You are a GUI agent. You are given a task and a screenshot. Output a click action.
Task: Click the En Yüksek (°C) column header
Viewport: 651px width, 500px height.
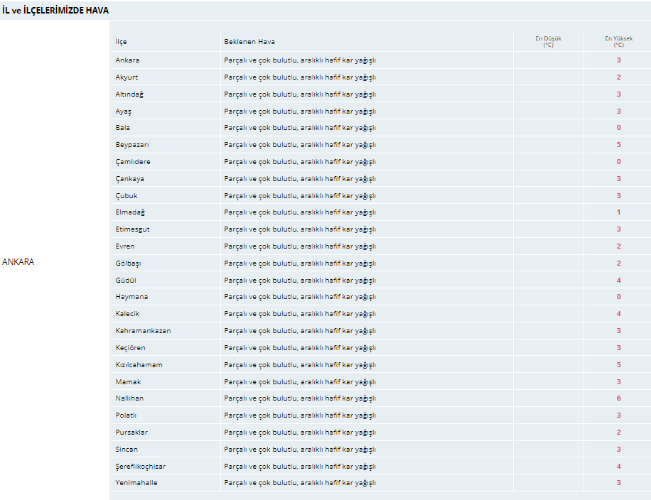[x=618, y=41]
